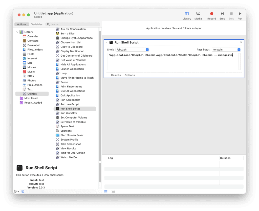Select the Calendar category icon
This screenshot has width=259, height=211.
tap(25, 36)
